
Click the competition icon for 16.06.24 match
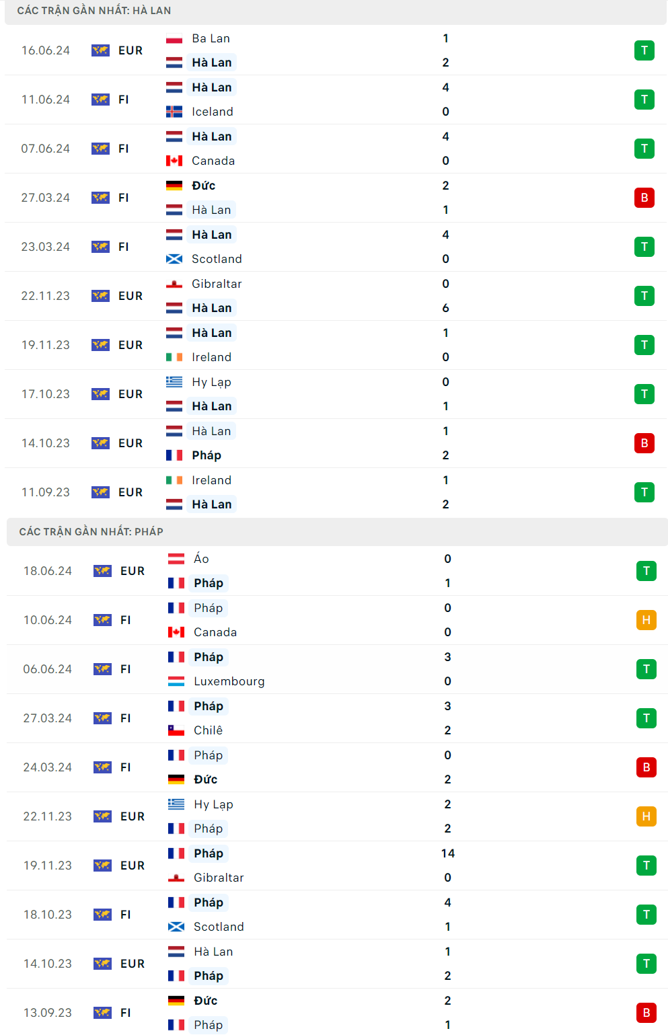click(x=100, y=50)
